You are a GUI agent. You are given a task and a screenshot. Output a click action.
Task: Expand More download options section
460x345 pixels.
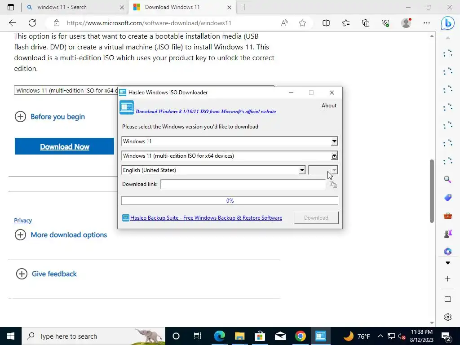pos(61,234)
